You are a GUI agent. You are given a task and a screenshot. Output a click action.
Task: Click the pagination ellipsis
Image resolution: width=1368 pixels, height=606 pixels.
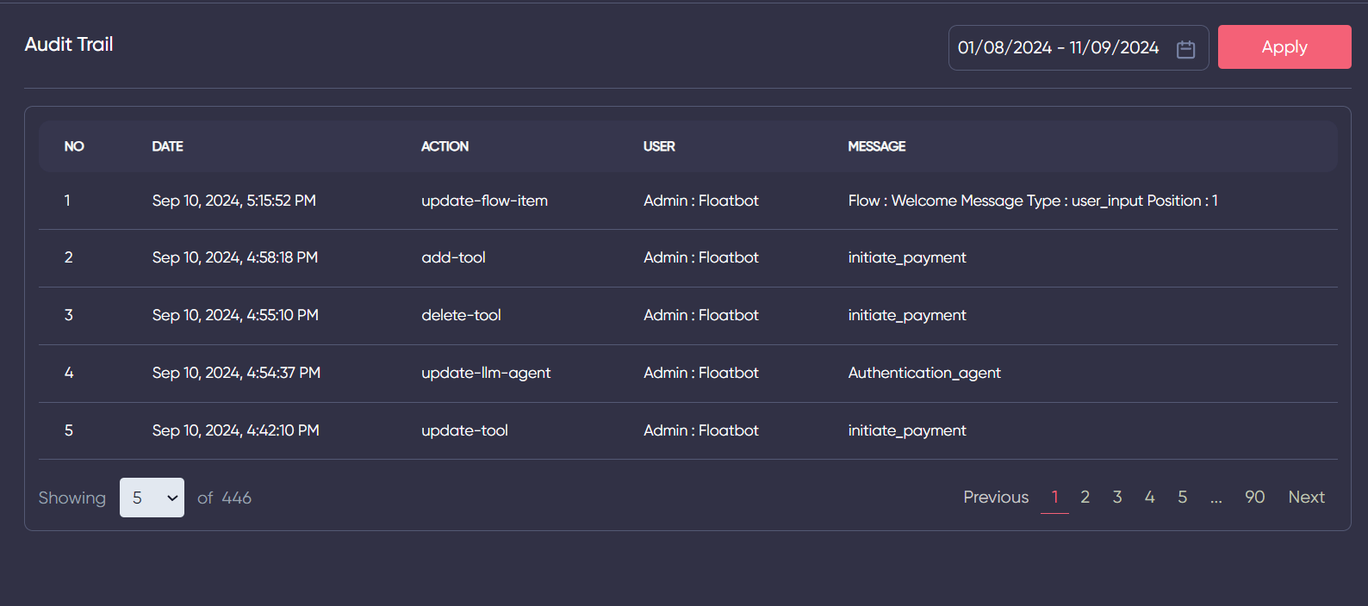pyautogui.click(x=1216, y=498)
